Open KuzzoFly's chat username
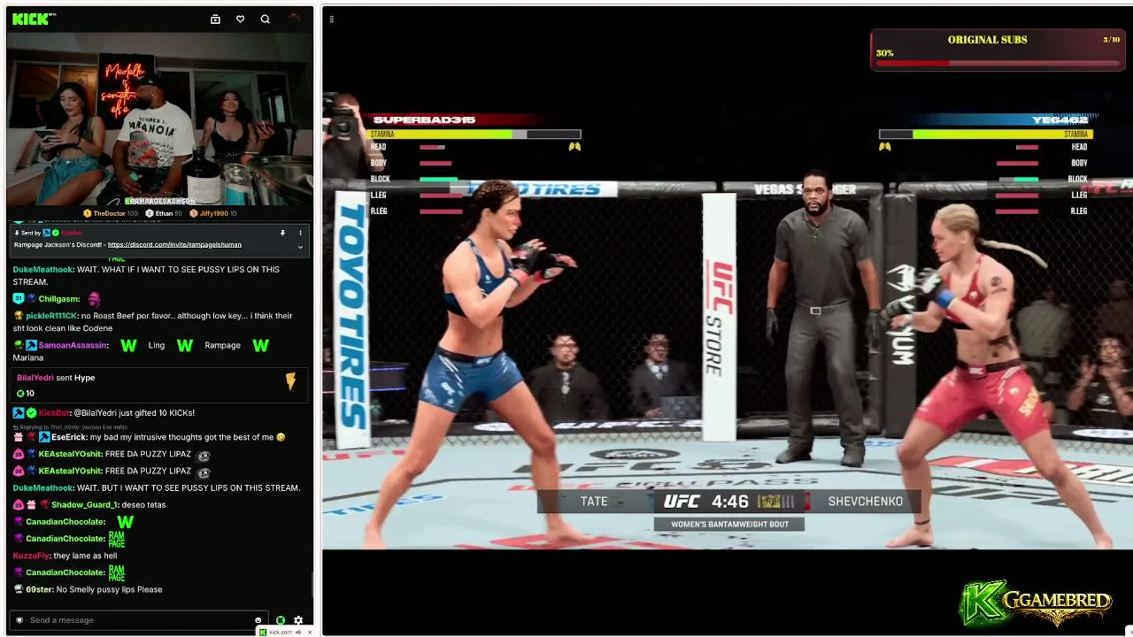 [x=31, y=556]
